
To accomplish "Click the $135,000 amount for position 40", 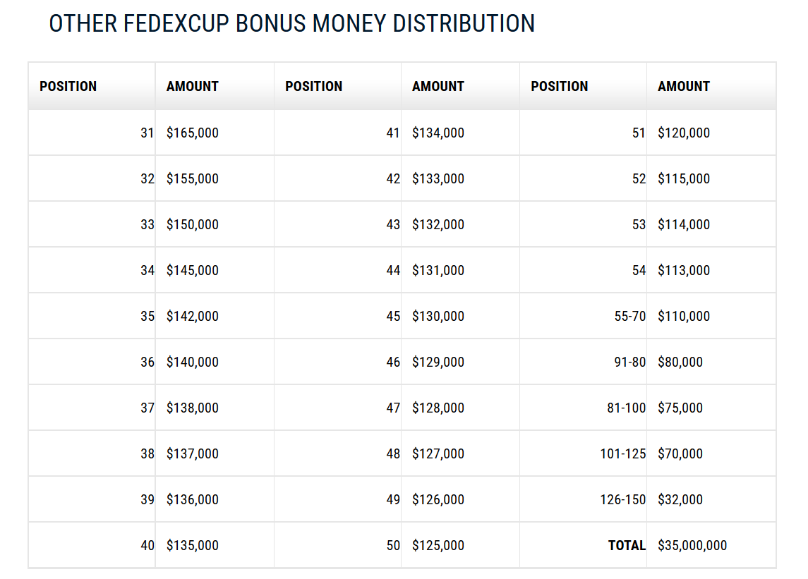I will pyautogui.click(x=192, y=546).
